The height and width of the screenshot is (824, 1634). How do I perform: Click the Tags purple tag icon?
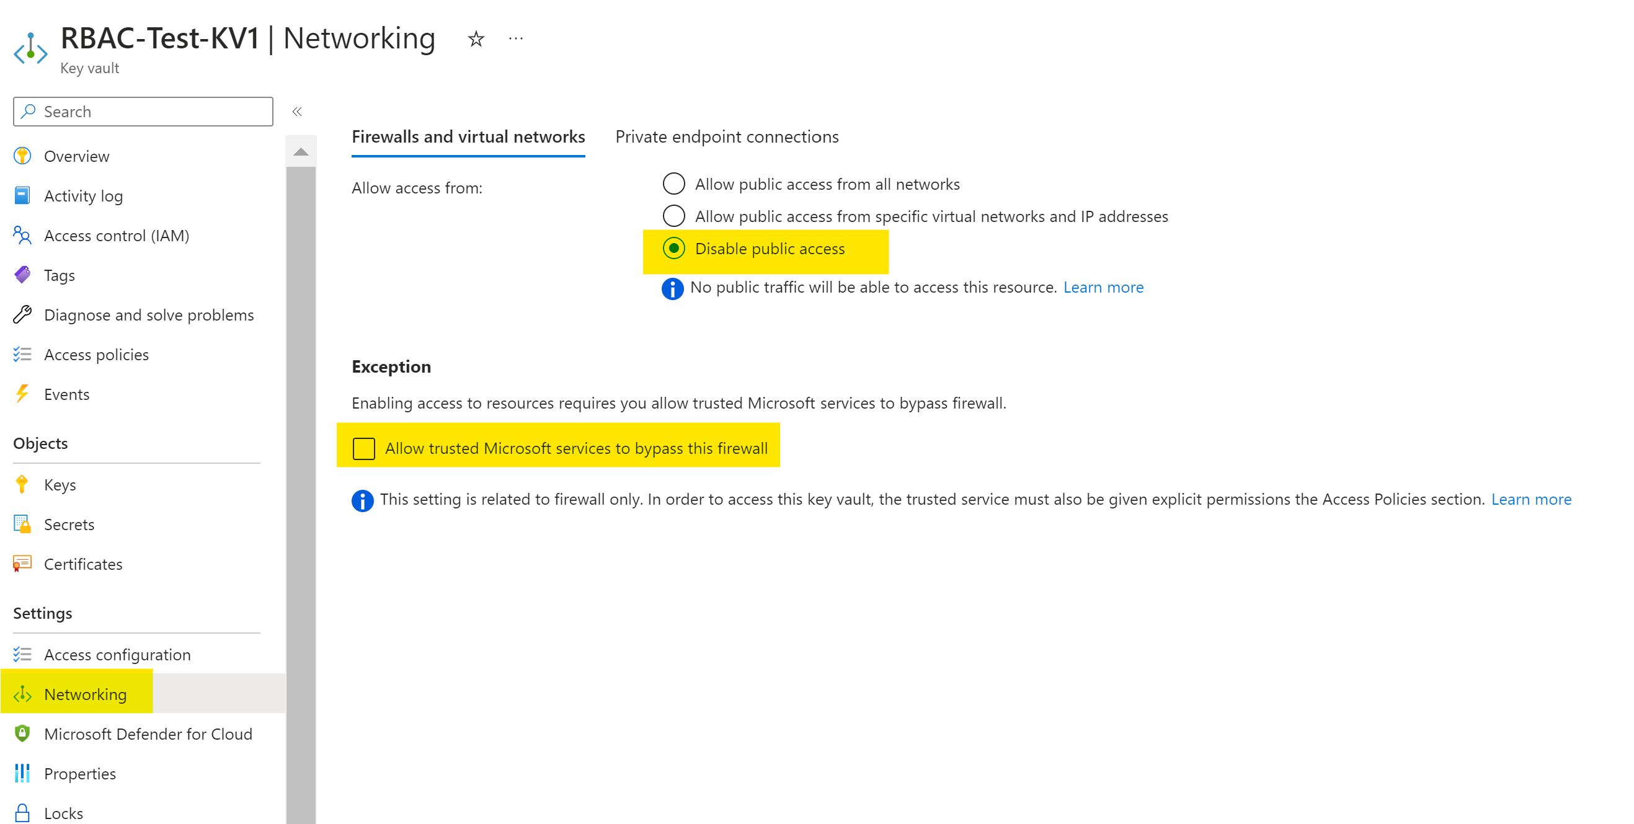23,275
